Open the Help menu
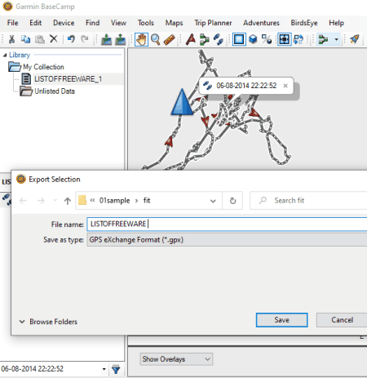 click(x=336, y=23)
